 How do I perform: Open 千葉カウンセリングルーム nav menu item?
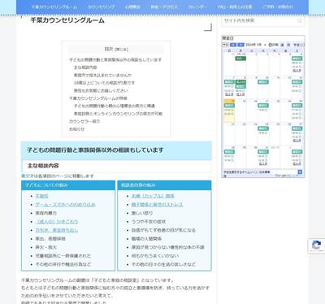(54, 7)
